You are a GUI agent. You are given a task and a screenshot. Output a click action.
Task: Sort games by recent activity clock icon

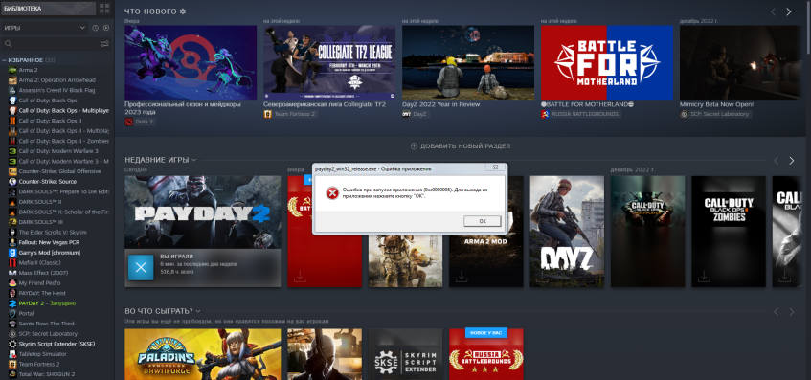[x=96, y=28]
